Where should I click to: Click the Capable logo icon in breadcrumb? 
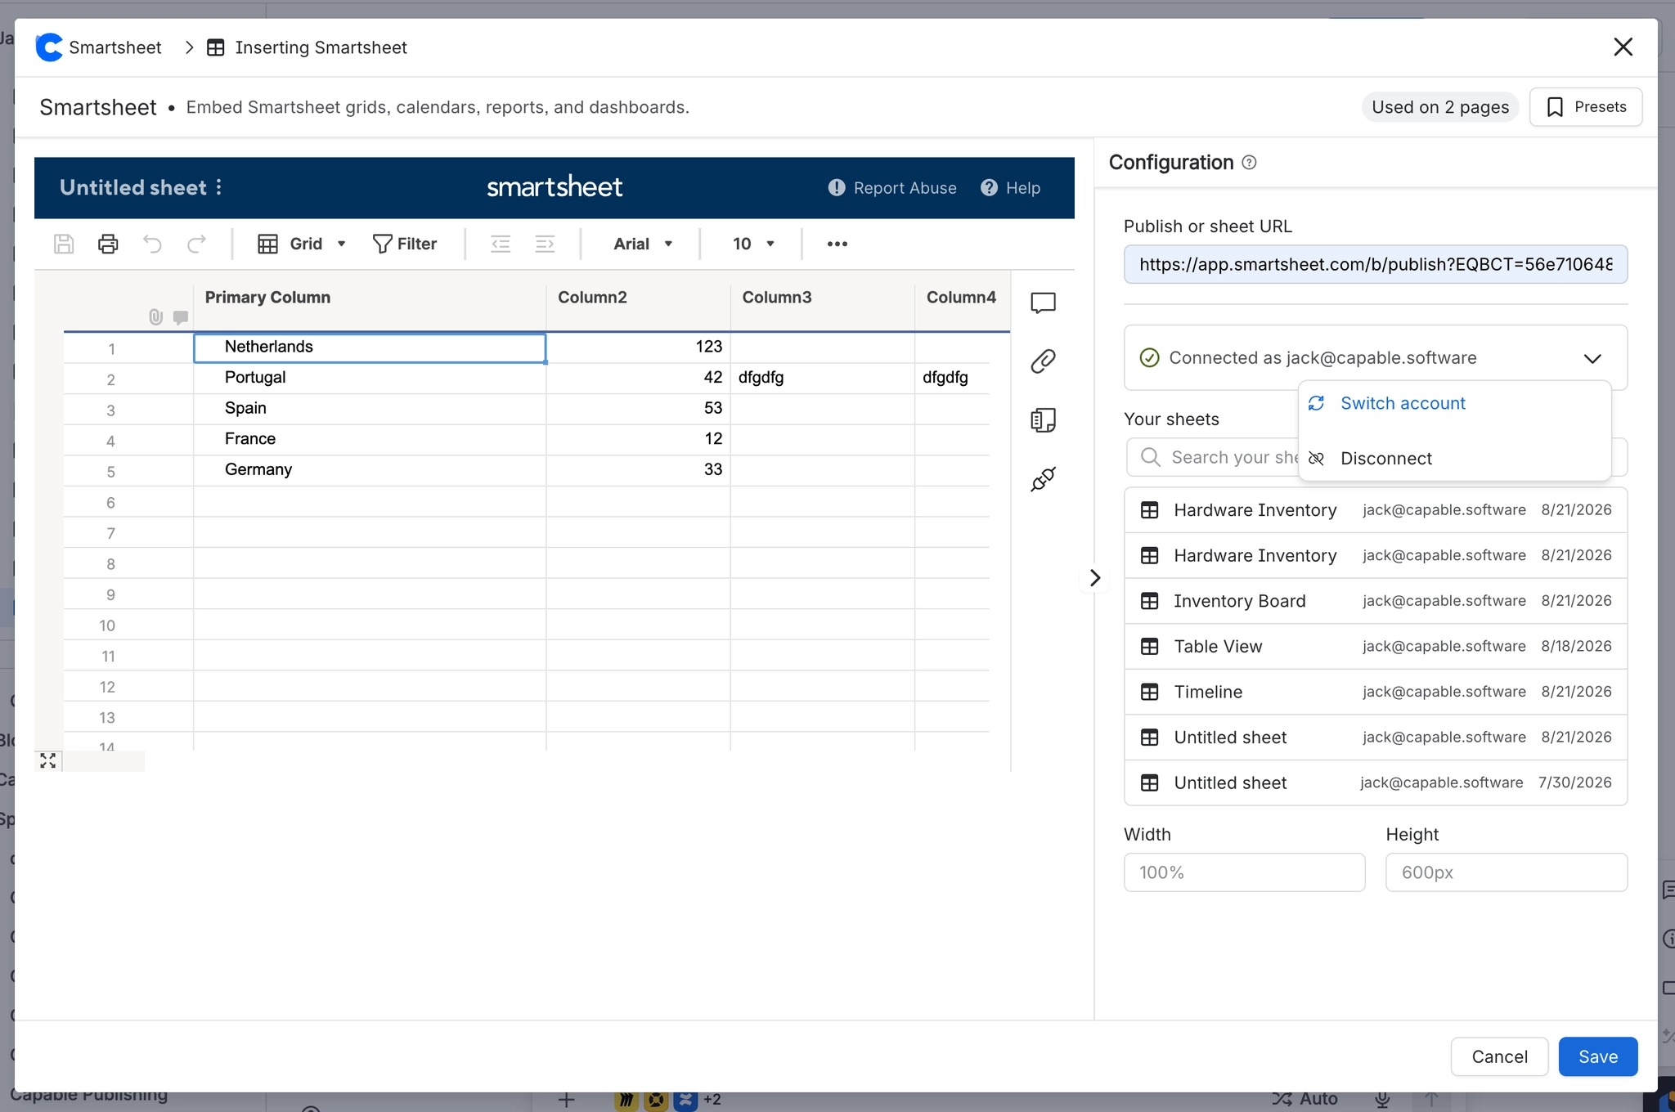click(x=49, y=47)
